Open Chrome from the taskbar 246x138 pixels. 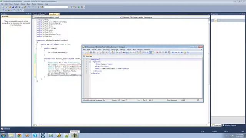point(19,135)
